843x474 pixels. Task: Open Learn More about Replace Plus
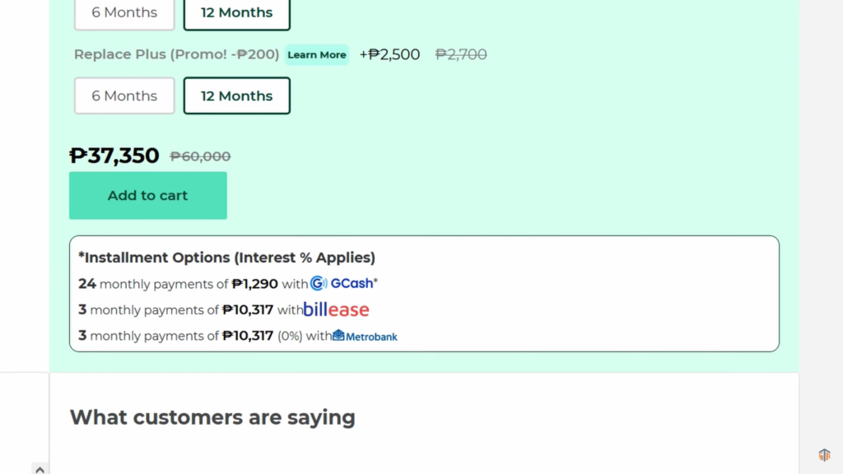317,55
